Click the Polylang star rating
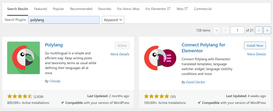The height and width of the screenshot is (111, 273). [x=20, y=96]
